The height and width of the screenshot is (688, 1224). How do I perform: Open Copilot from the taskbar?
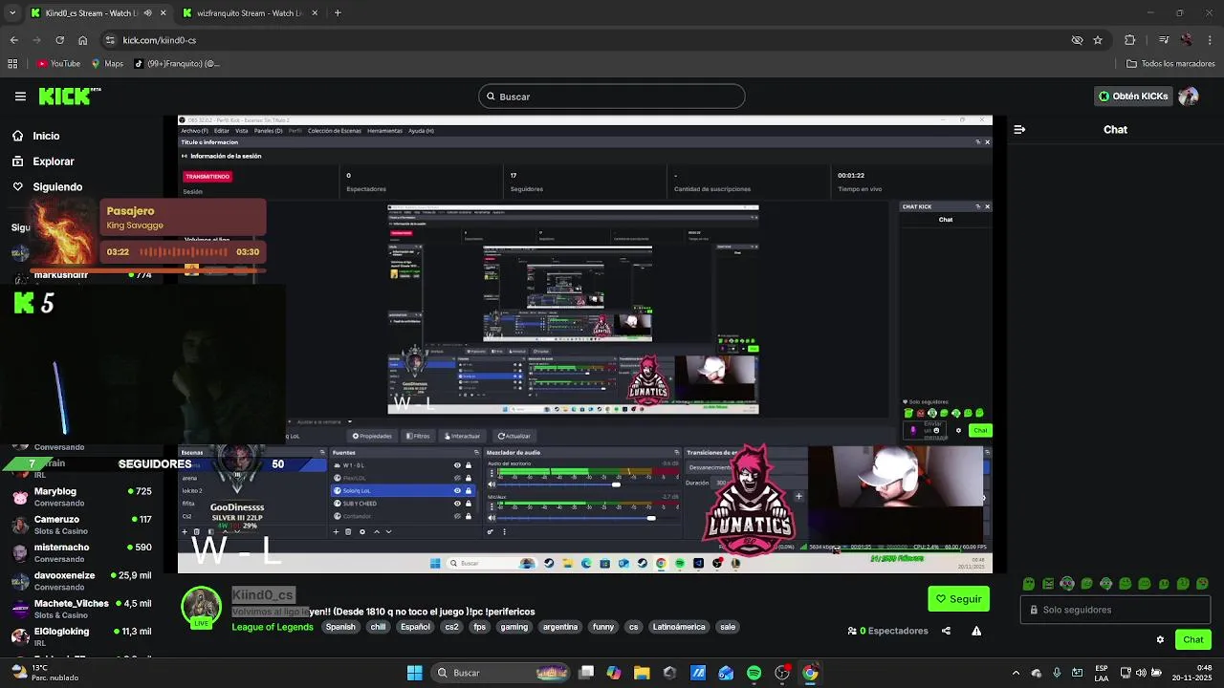614,673
